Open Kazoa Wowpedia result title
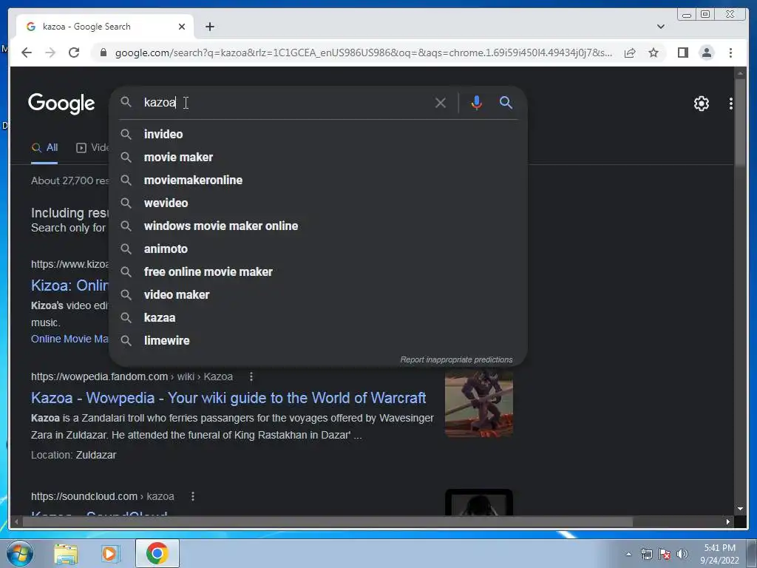Screen dimensions: 757x568 point(228,397)
